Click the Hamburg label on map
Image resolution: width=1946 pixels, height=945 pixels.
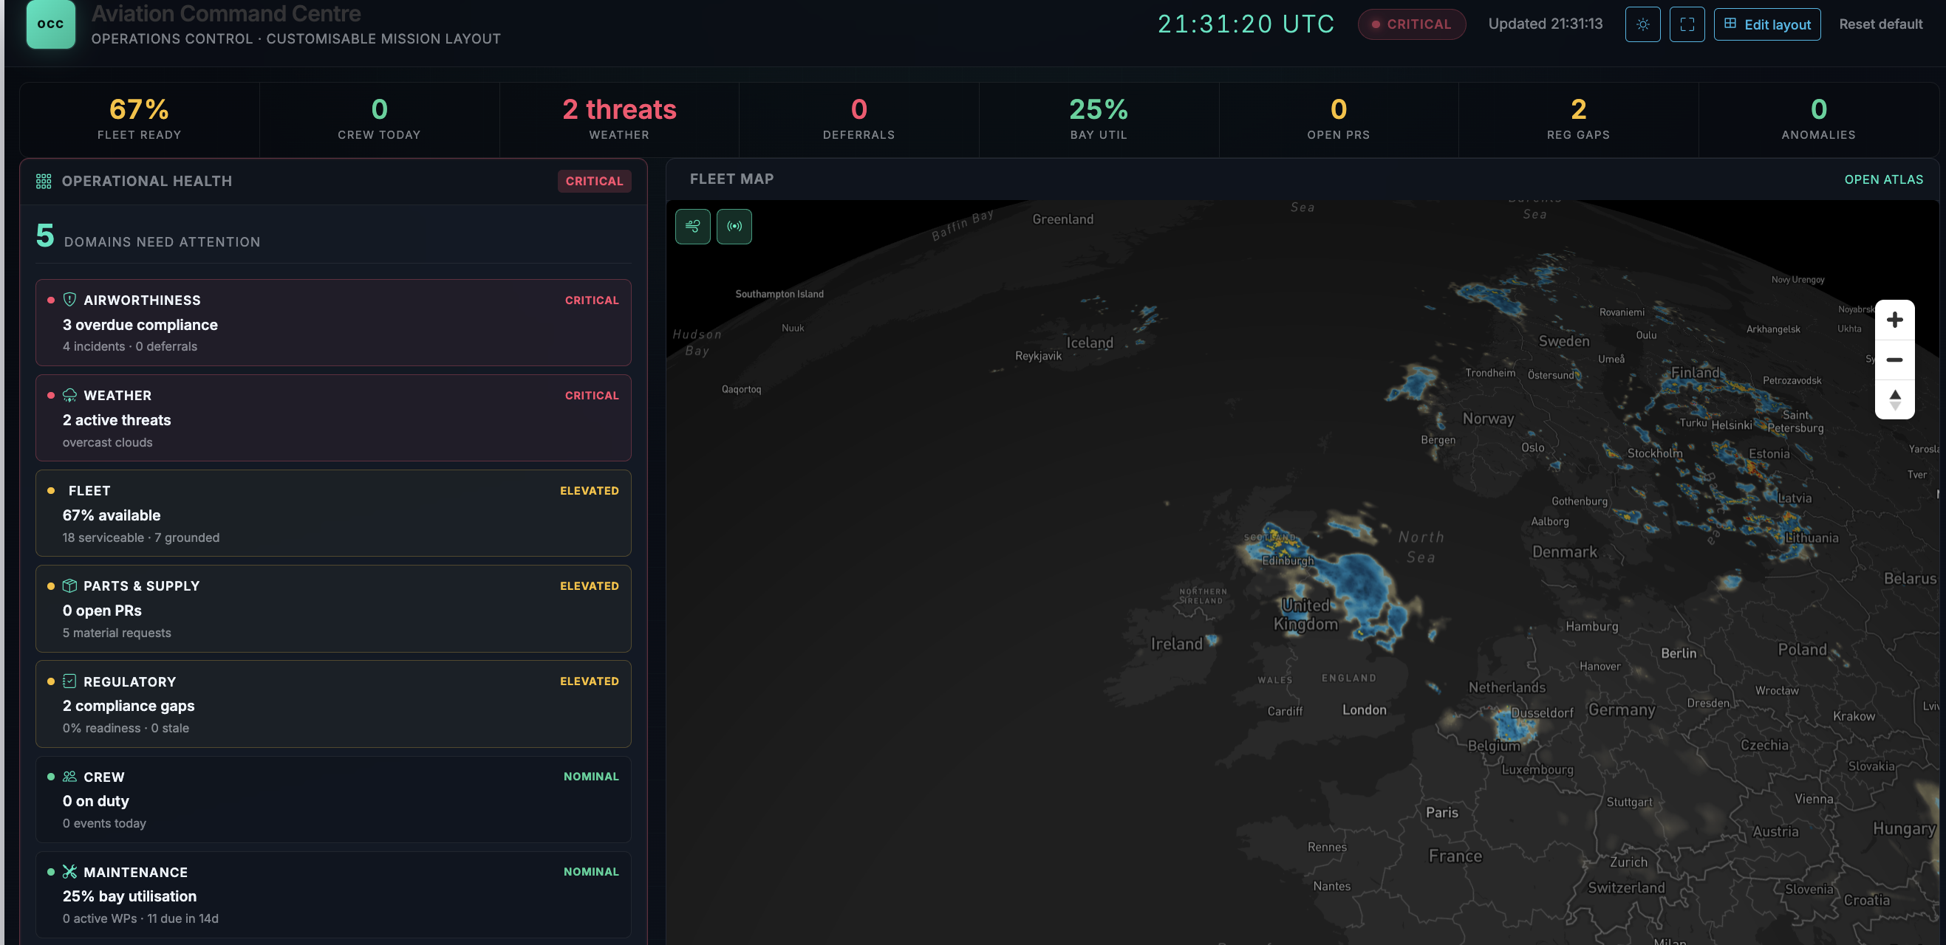point(1591,627)
